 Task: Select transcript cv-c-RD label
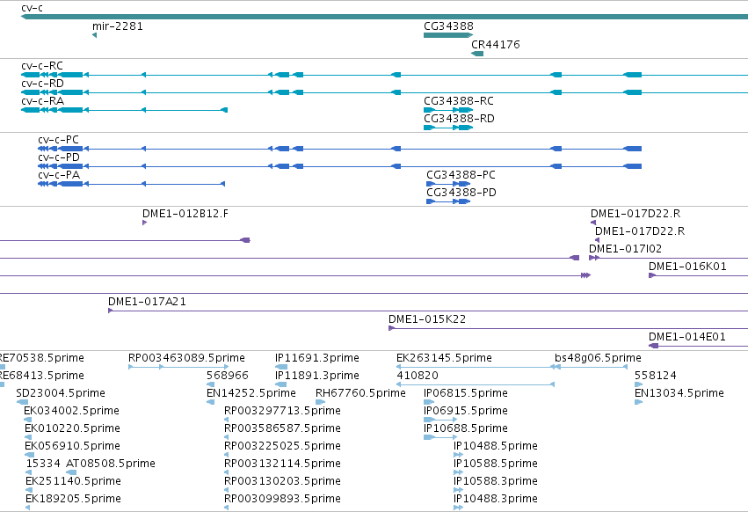tap(42, 83)
